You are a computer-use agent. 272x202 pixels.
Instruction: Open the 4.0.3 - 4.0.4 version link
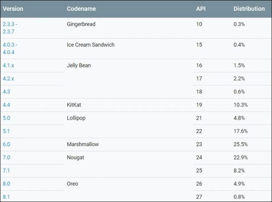click(11, 48)
